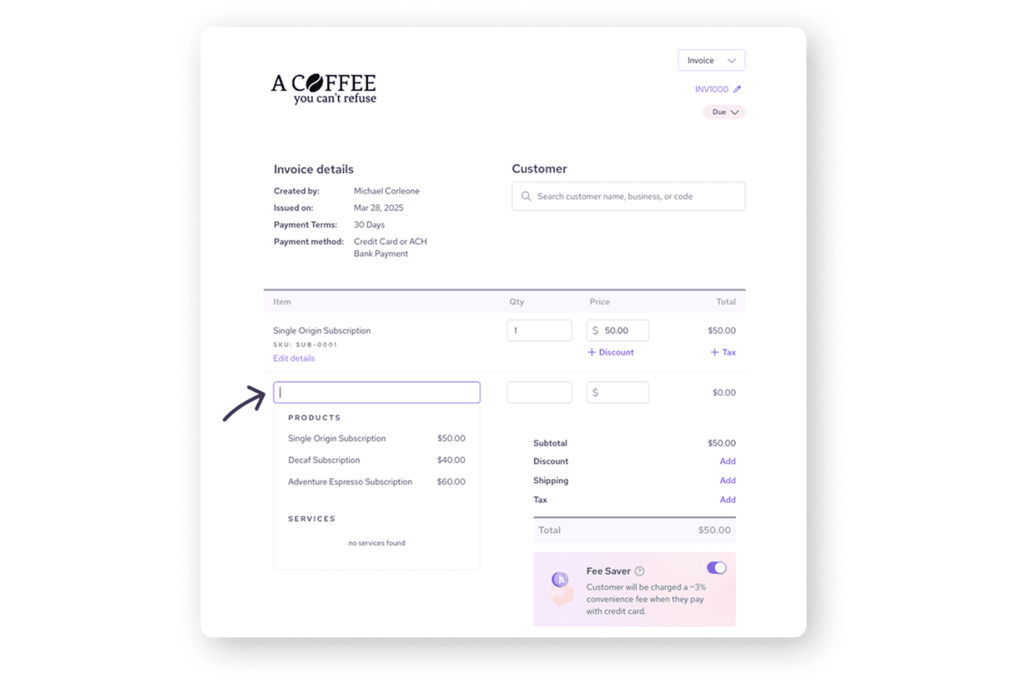This screenshot has height=683, width=1025.
Task: Select Single Origin Subscription from the products list
Action: pos(377,439)
